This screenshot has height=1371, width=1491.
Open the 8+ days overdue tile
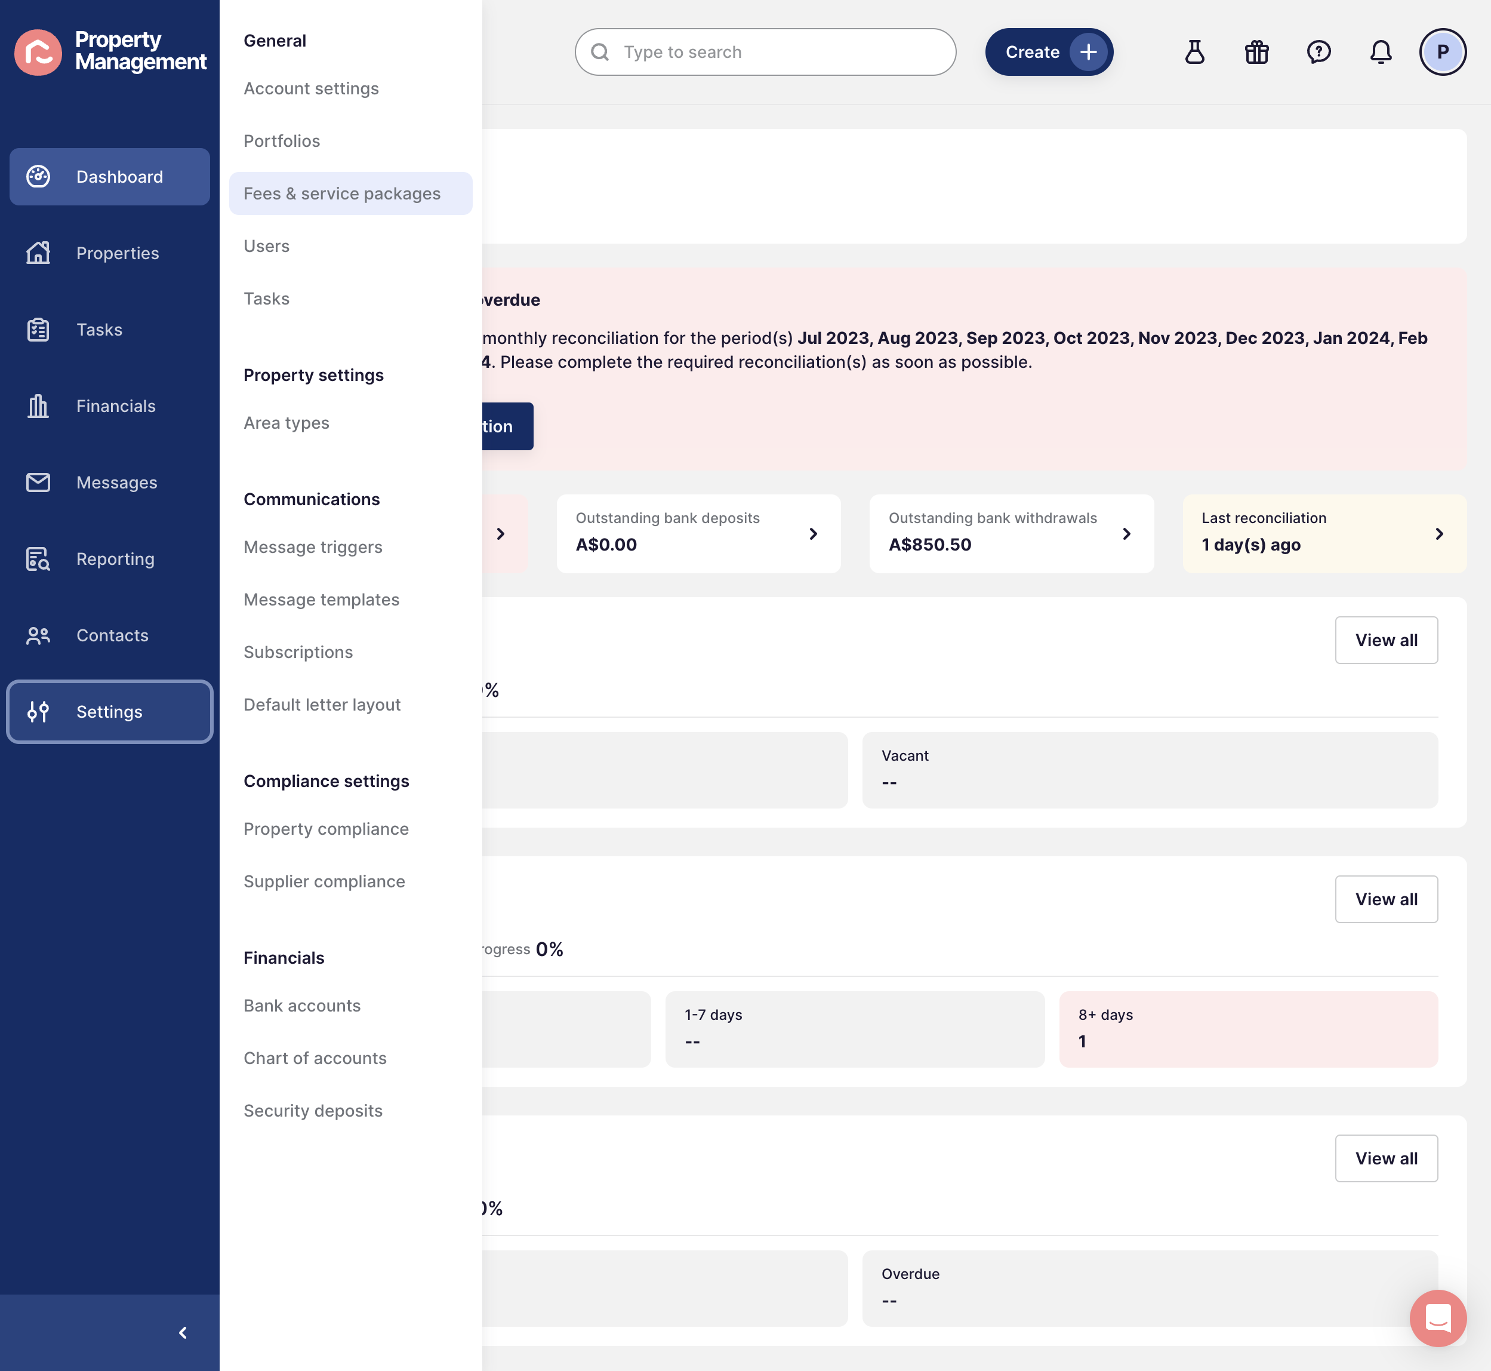(x=1248, y=1029)
